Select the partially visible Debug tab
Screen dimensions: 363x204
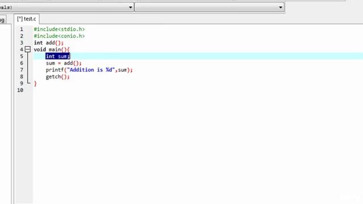point(3,20)
